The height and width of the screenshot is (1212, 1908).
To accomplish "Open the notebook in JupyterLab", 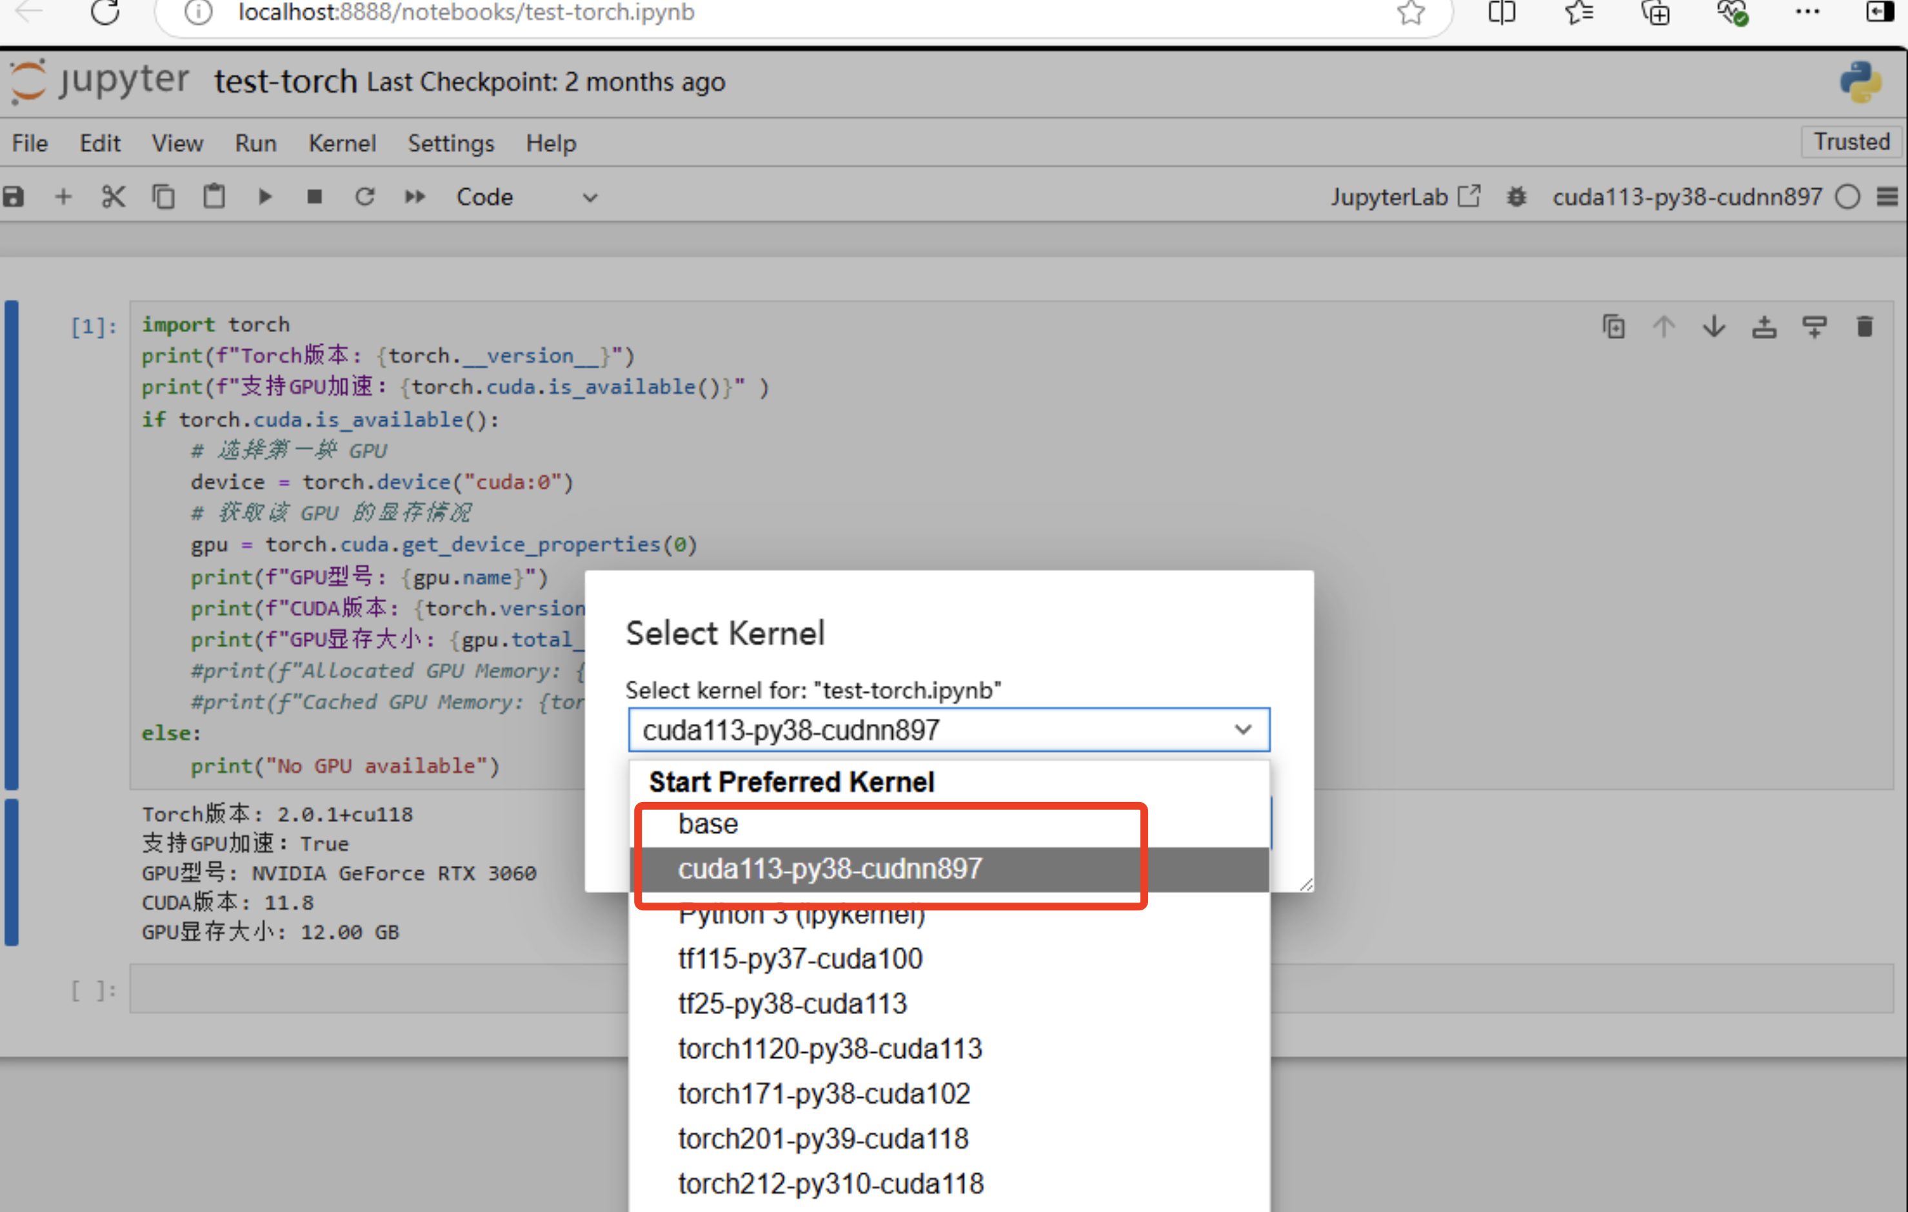I will pyautogui.click(x=1405, y=197).
